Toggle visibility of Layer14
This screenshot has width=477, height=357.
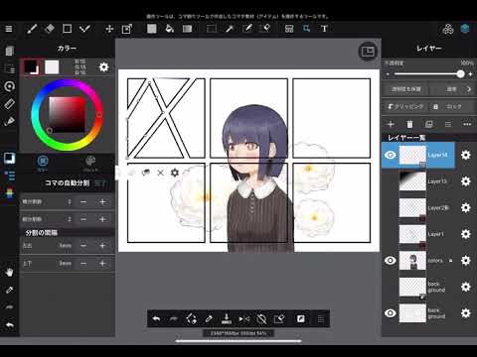tap(391, 155)
